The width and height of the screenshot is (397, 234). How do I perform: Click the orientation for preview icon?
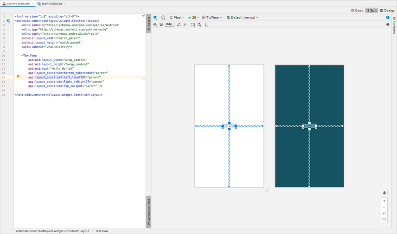click(163, 18)
